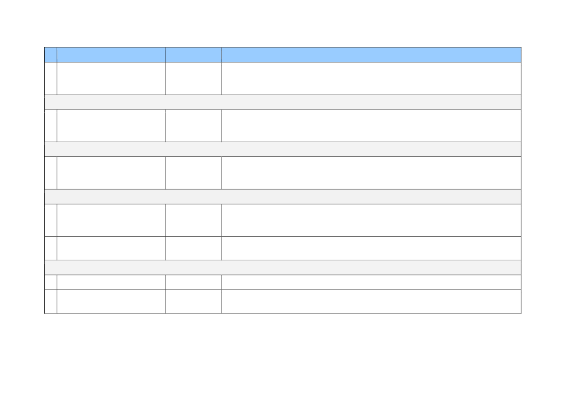The height and width of the screenshot is (397, 561).
Task: Select second-column cell in third white row
Action: coord(111,173)
